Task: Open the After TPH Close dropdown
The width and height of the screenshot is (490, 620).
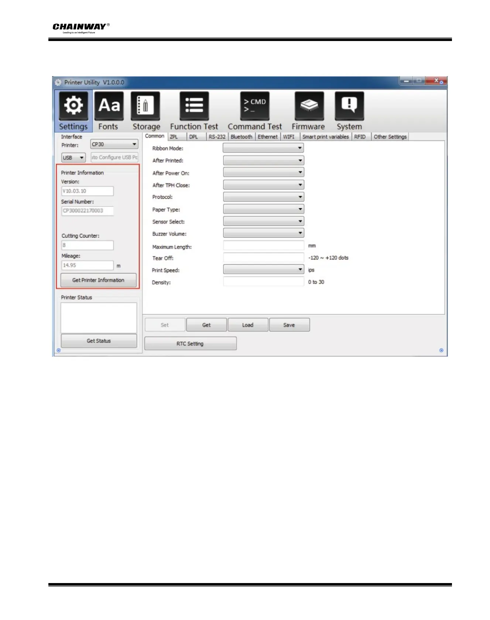Action: point(263,185)
